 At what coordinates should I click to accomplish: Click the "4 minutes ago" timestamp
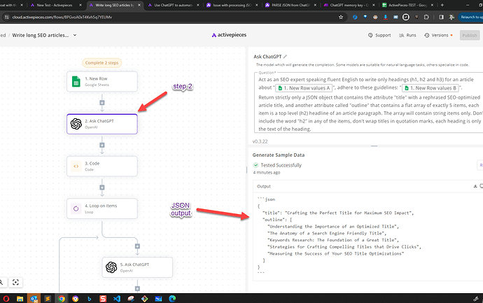[267, 172]
